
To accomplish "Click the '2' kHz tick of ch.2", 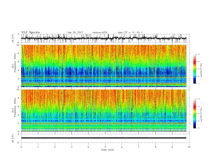I will tap(19, 123).
